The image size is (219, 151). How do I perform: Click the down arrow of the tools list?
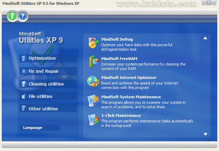tap(205, 134)
